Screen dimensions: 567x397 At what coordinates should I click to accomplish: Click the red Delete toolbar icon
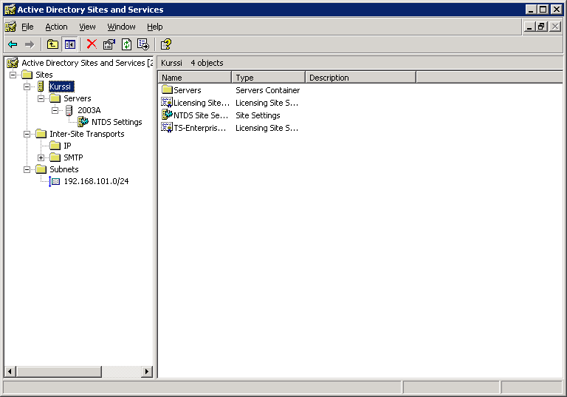tap(92, 44)
